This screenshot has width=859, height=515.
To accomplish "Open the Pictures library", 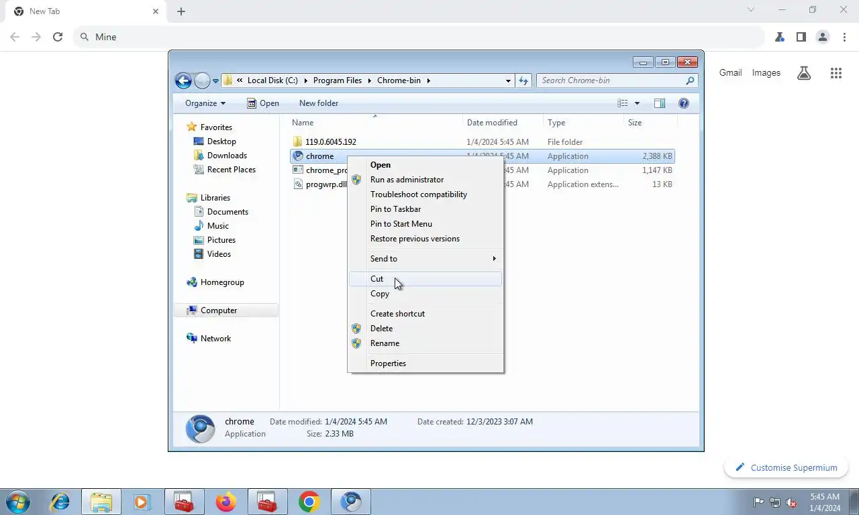I will point(221,240).
